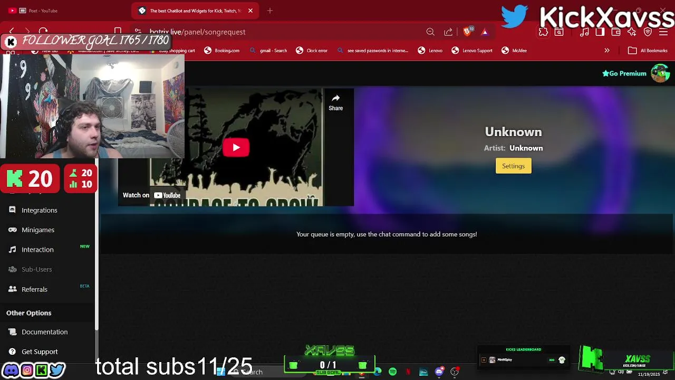The image size is (675, 380).
Task: Open the Brave Shields lion icon
Action: [x=467, y=32]
